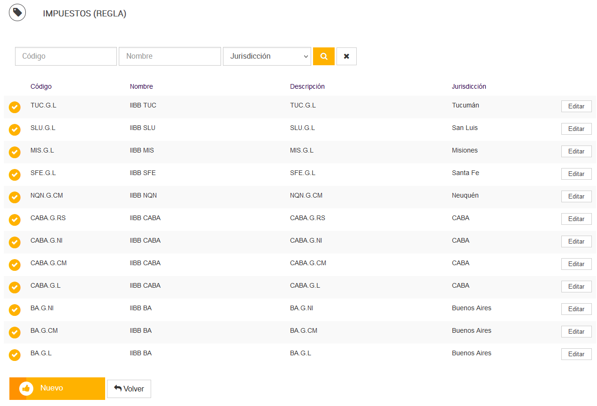
Task: Open the Jurisdicción dropdown
Action: (267, 56)
